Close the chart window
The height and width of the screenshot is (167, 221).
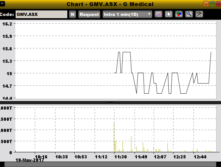[x=219, y=4]
